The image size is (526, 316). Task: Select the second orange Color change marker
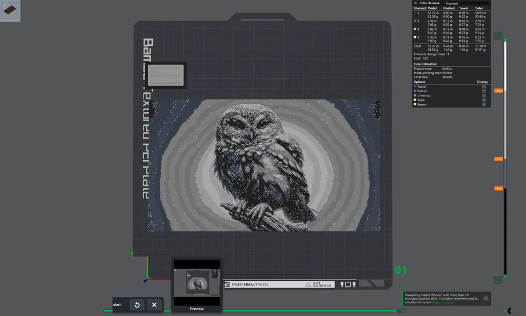499,159
